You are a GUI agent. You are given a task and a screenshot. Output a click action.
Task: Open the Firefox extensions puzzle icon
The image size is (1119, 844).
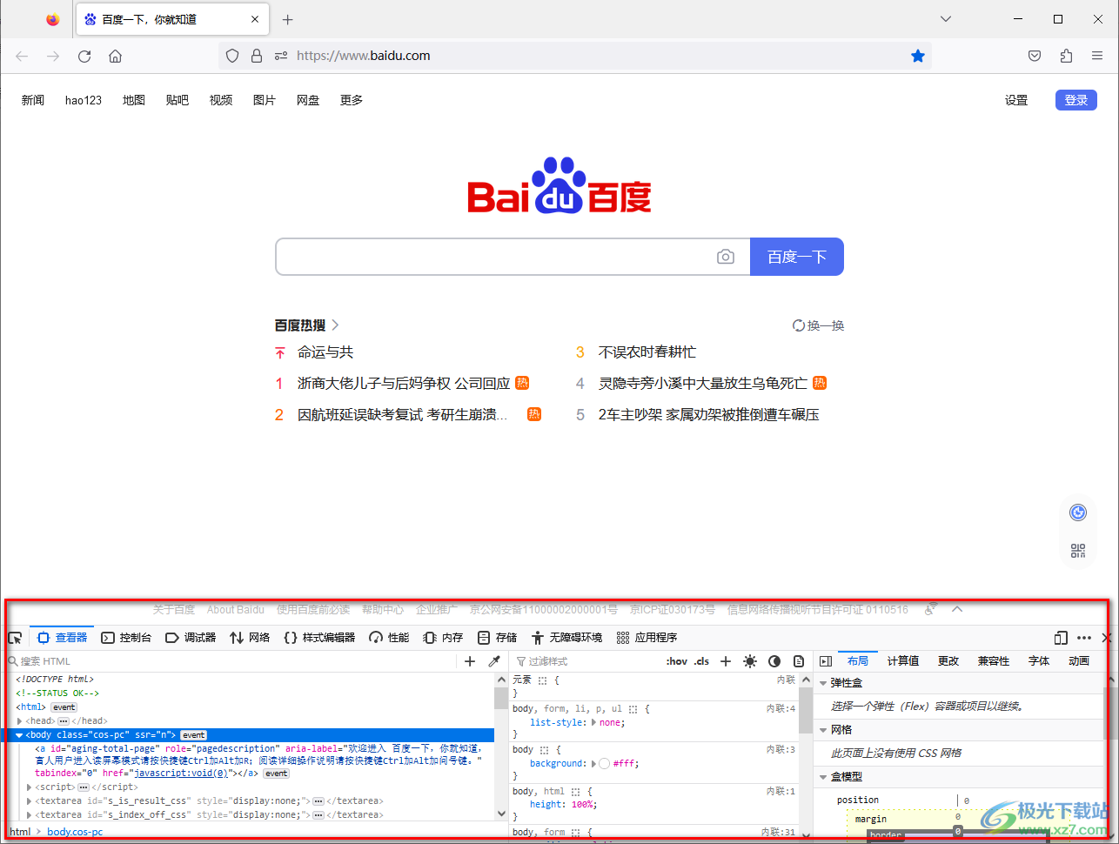coord(1066,56)
